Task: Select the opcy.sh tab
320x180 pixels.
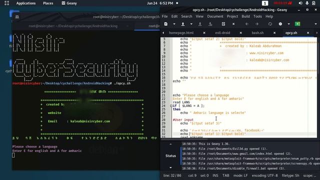Action: coord(291,33)
